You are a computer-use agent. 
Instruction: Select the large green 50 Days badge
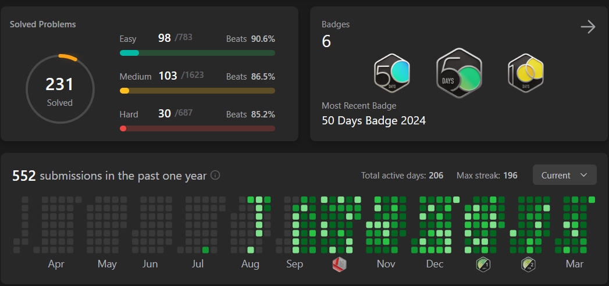coord(460,73)
